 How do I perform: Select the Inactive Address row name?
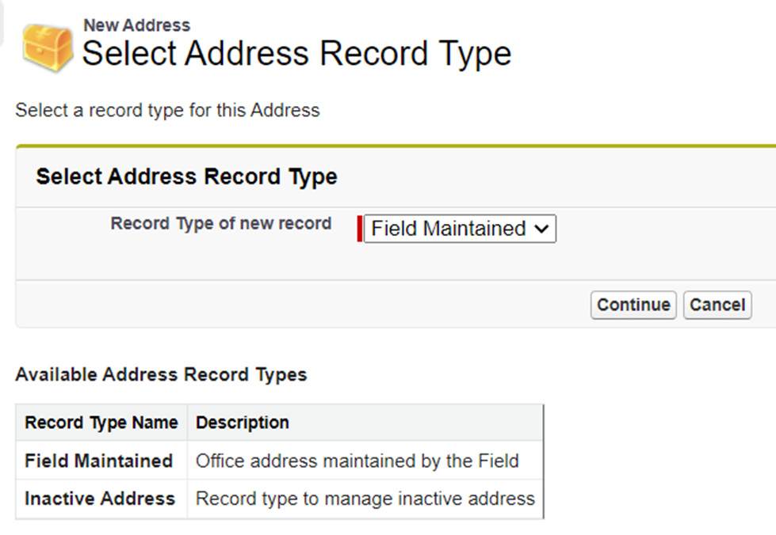click(100, 499)
